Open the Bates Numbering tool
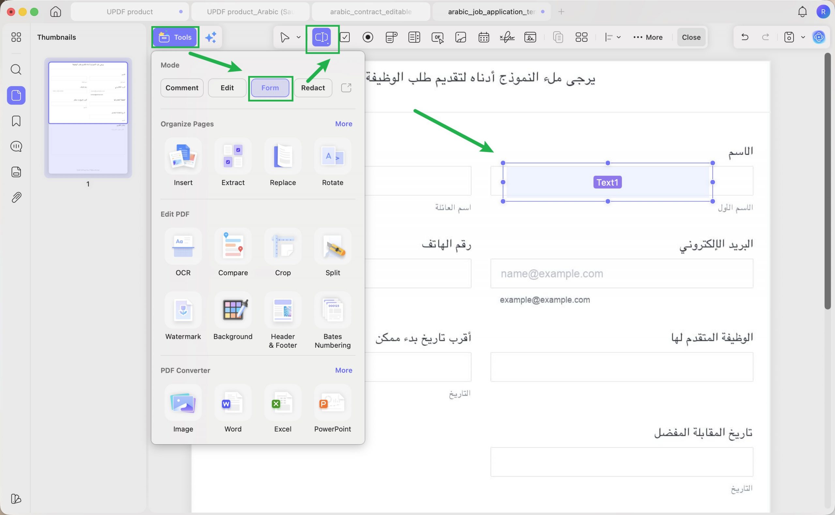This screenshot has height=515, width=835. coord(333,321)
